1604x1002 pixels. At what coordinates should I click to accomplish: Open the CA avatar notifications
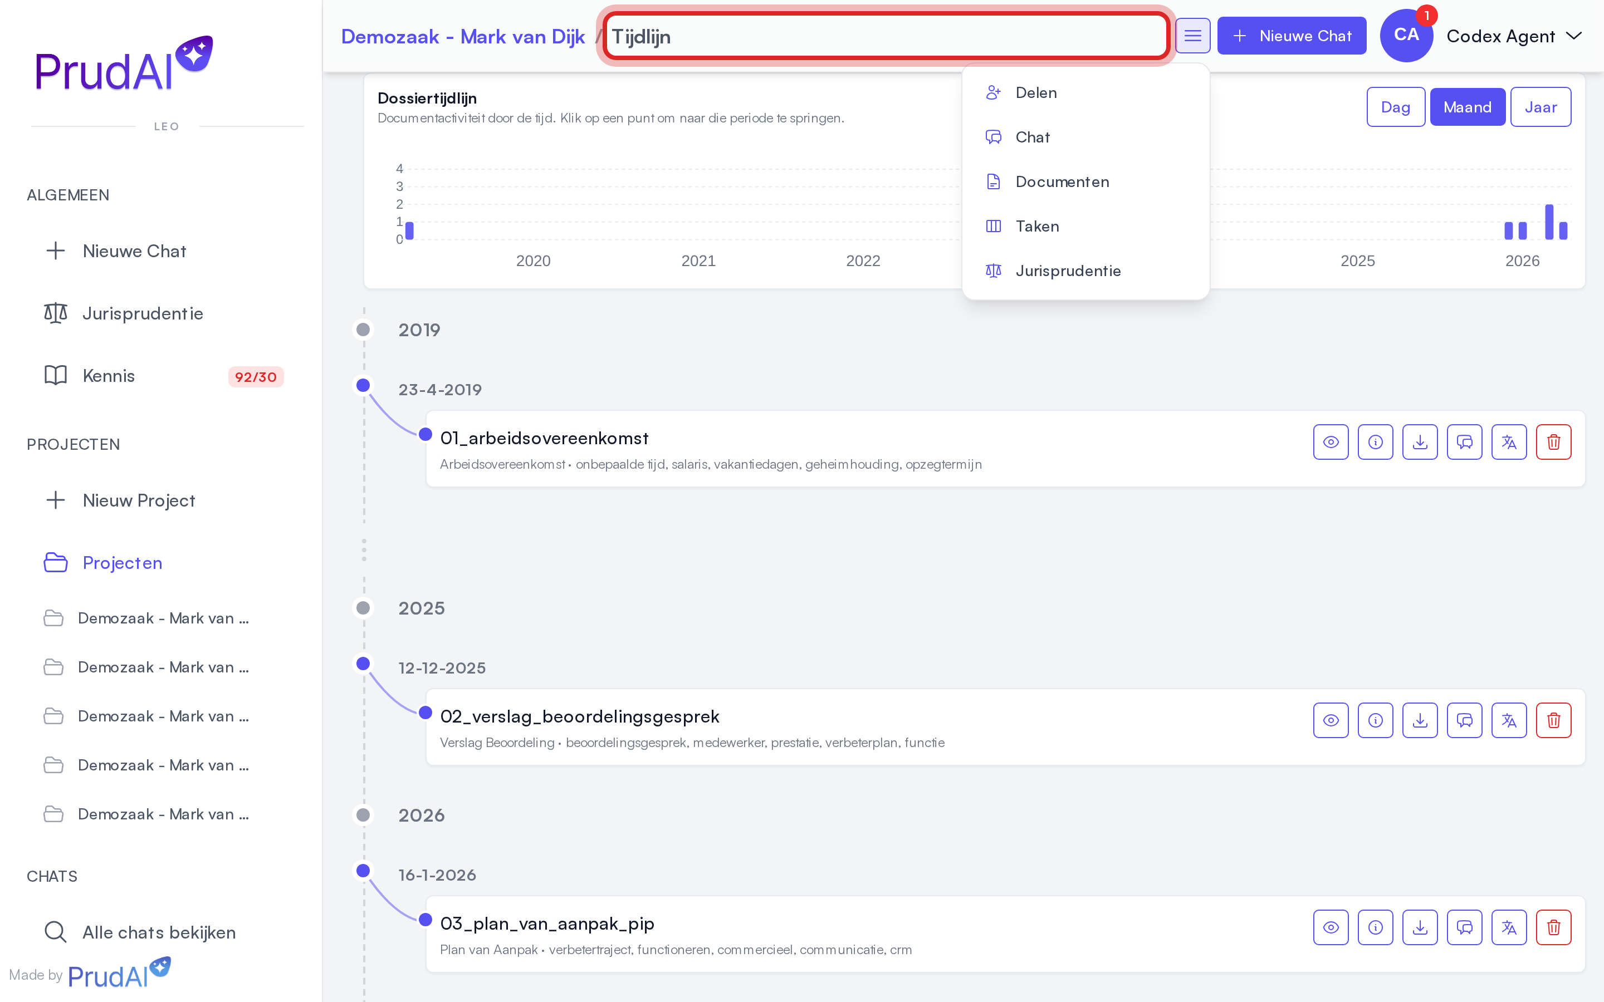[1406, 36]
